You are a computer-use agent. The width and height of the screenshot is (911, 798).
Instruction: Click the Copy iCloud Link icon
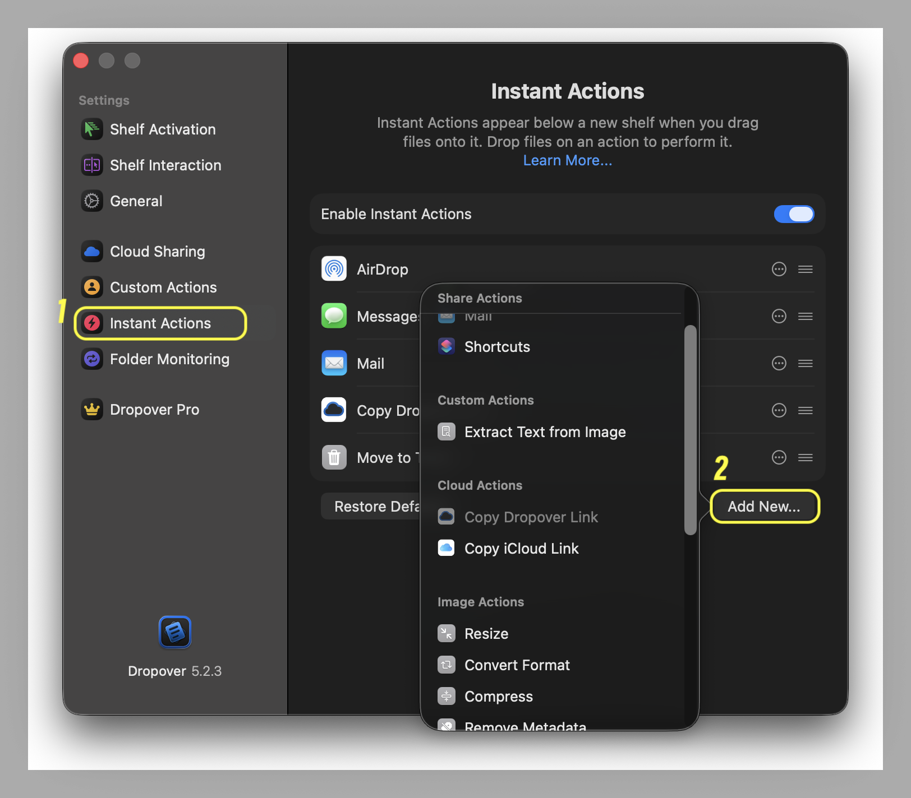tap(447, 549)
